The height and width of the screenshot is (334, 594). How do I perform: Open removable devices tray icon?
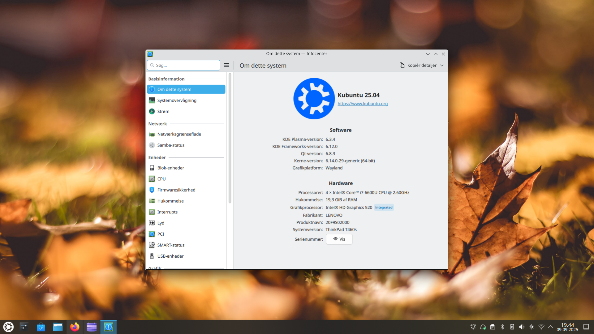(x=512, y=327)
